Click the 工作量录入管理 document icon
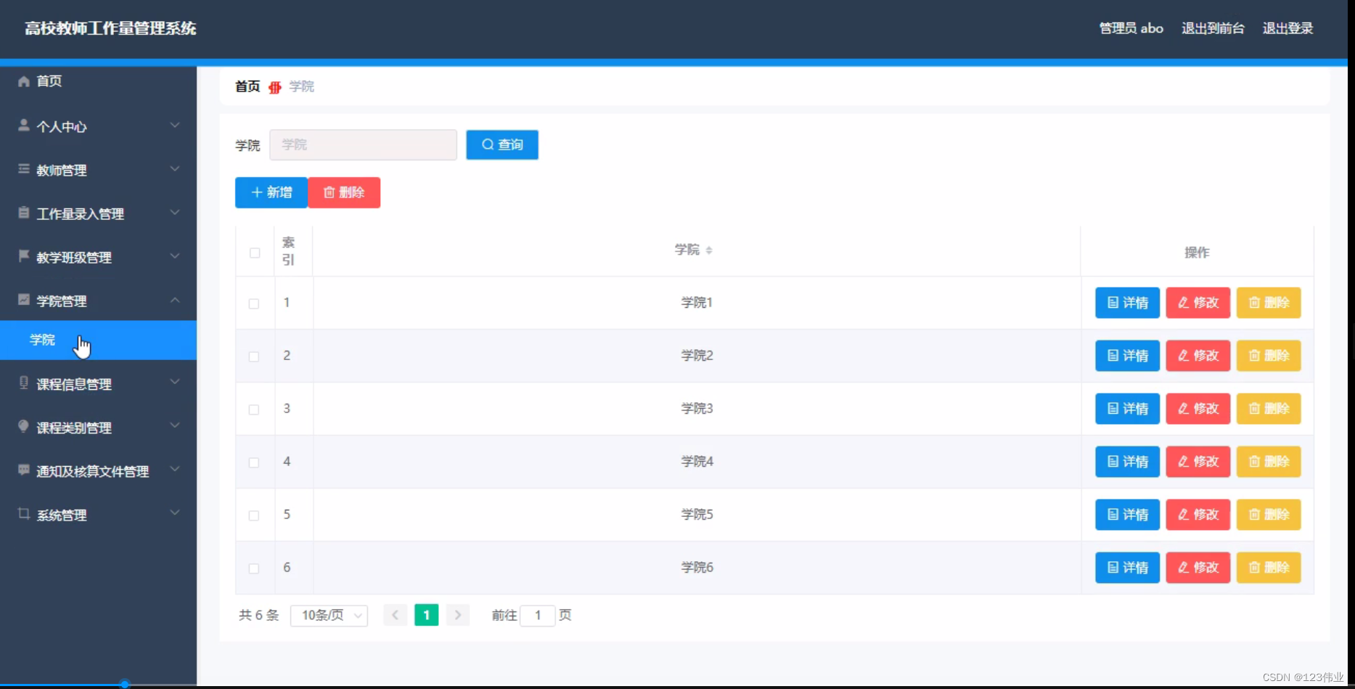 click(x=22, y=211)
